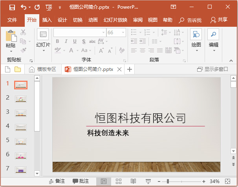
Task: Select slide 3 thumbnail
Action: coord(21,113)
